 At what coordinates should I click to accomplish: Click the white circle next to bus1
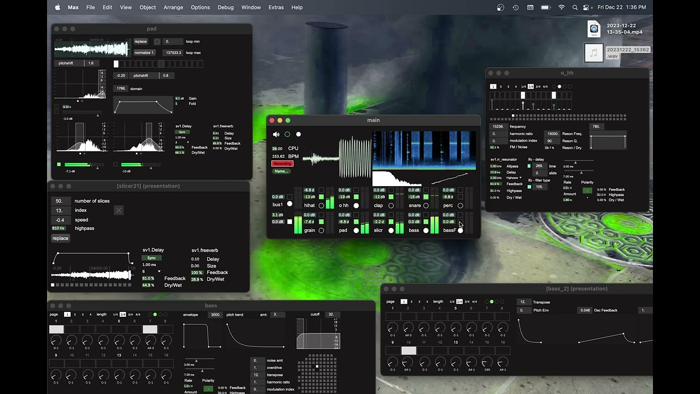coord(290,204)
